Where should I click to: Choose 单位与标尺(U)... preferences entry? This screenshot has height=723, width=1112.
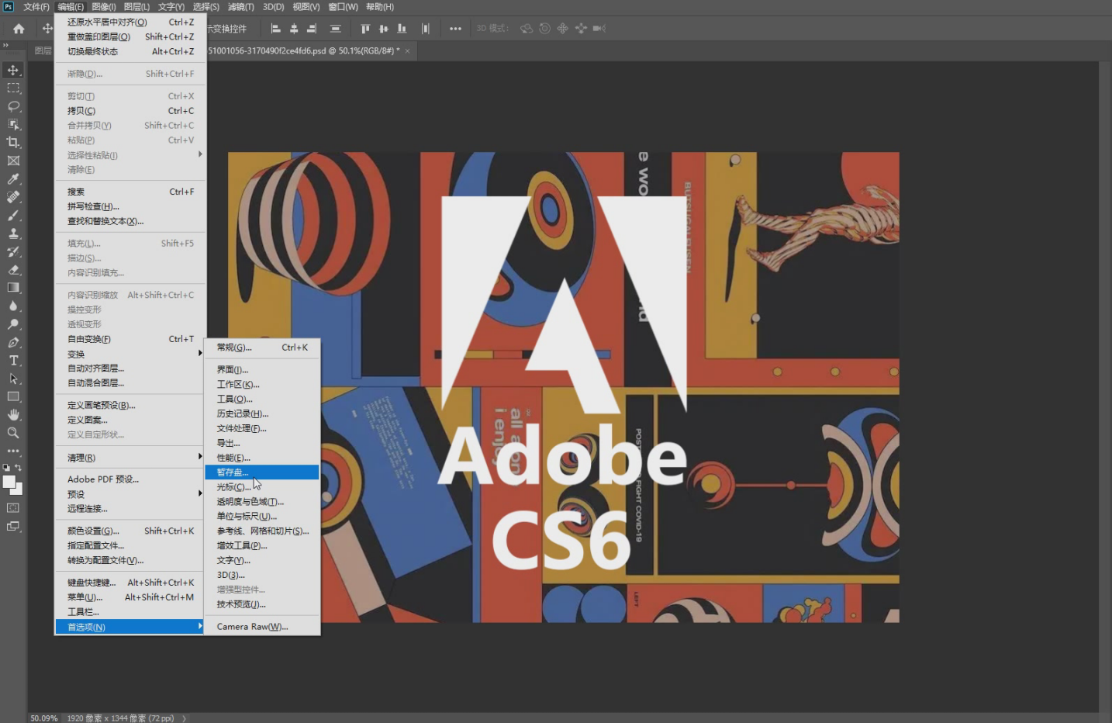262,517
